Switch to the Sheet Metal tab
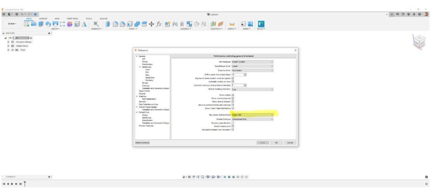Screen dimensions: 431x192 (72, 18)
